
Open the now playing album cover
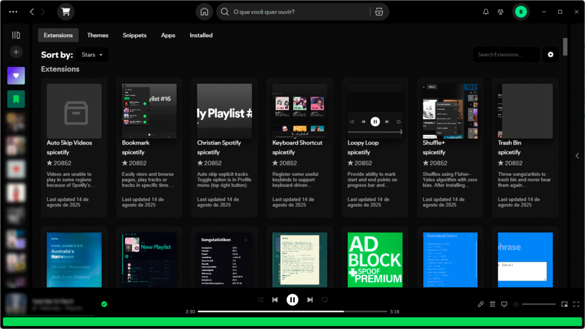(16, 304)
